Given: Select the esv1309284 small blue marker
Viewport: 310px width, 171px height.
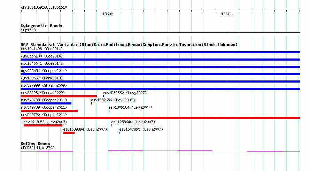Looking at the screenshot, I should (109, 111).
